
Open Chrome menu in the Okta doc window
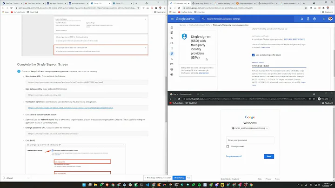click(164, 8)
